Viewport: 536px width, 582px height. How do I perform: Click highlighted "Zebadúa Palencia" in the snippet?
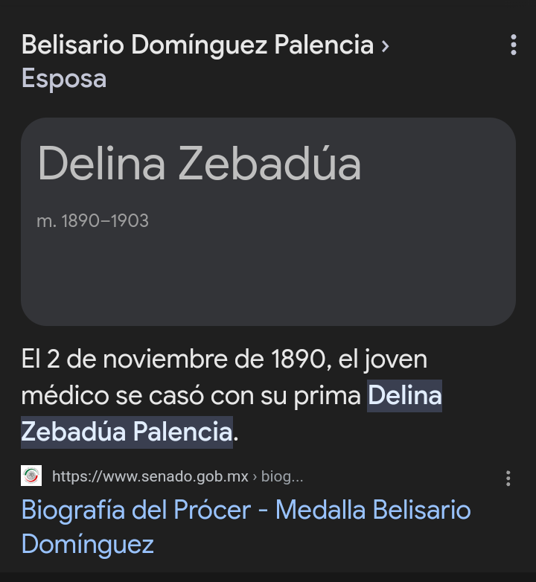tap(127, 432)
